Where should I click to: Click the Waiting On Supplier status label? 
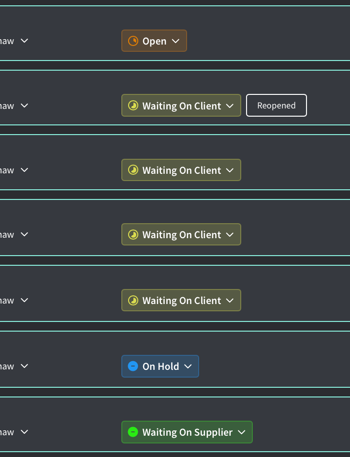point(188,432)
